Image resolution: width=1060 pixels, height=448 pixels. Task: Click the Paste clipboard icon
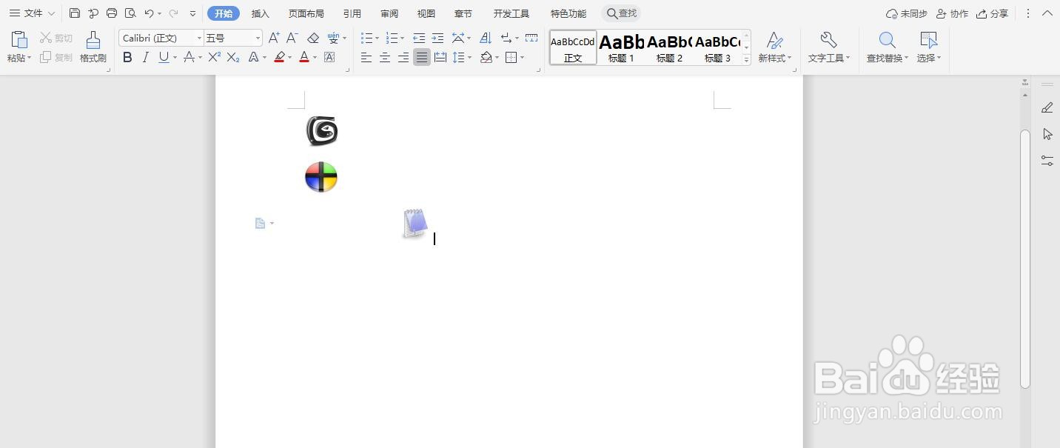(19, 40)
